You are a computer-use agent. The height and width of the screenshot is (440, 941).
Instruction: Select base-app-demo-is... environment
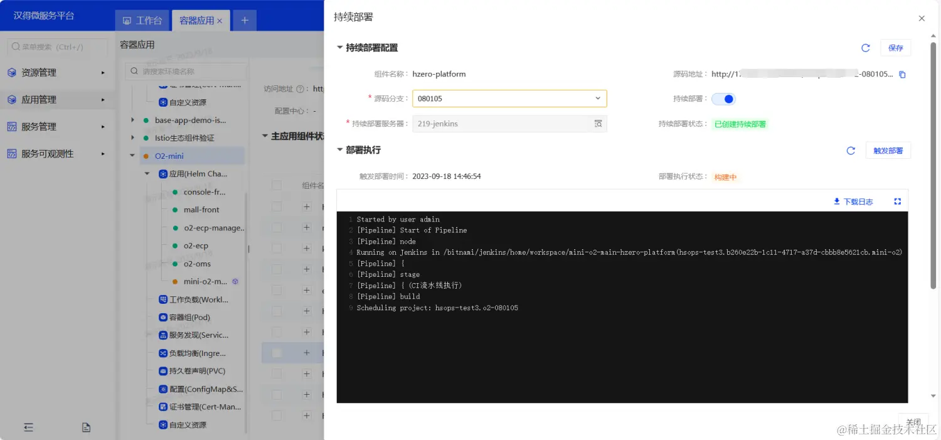pos(191,120)
